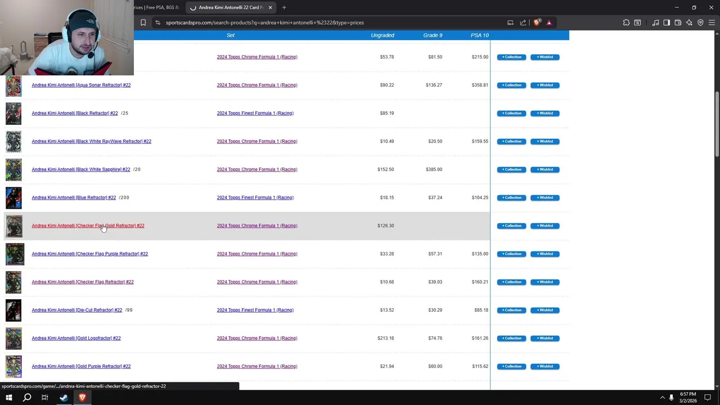
Task: Open 2024 Topps Finest set link in Black Refractor row
Action: pos(255,113)
